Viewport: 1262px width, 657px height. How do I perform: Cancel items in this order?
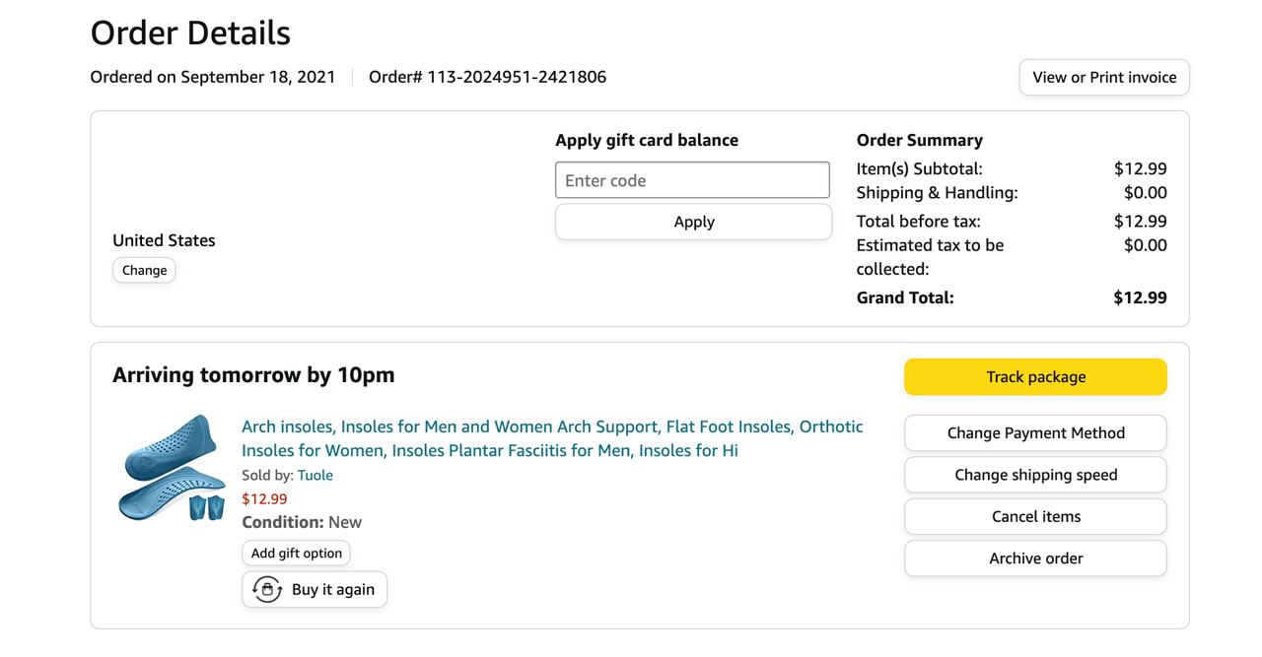1035,516
